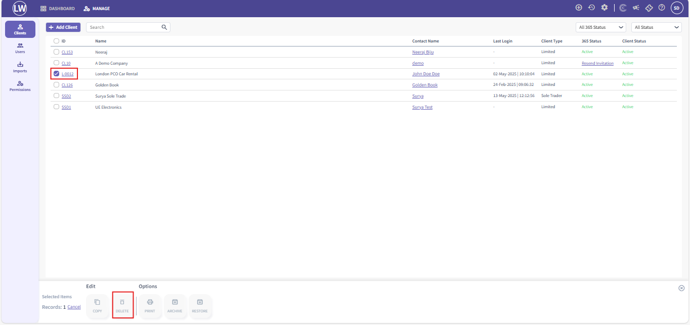Close the selected items panel
690x325 pixels.
point(681,288)
